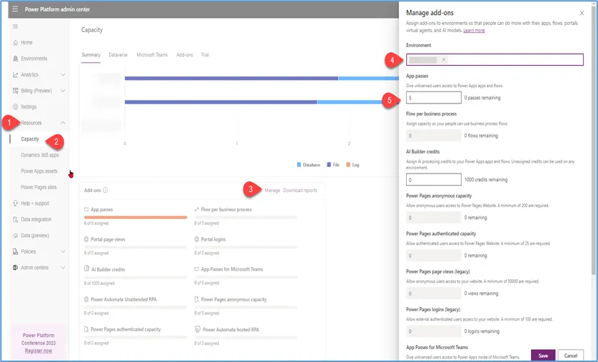
Task: Click the Power Pages anonymous capacity field
Action: click(x=434, y=218)
